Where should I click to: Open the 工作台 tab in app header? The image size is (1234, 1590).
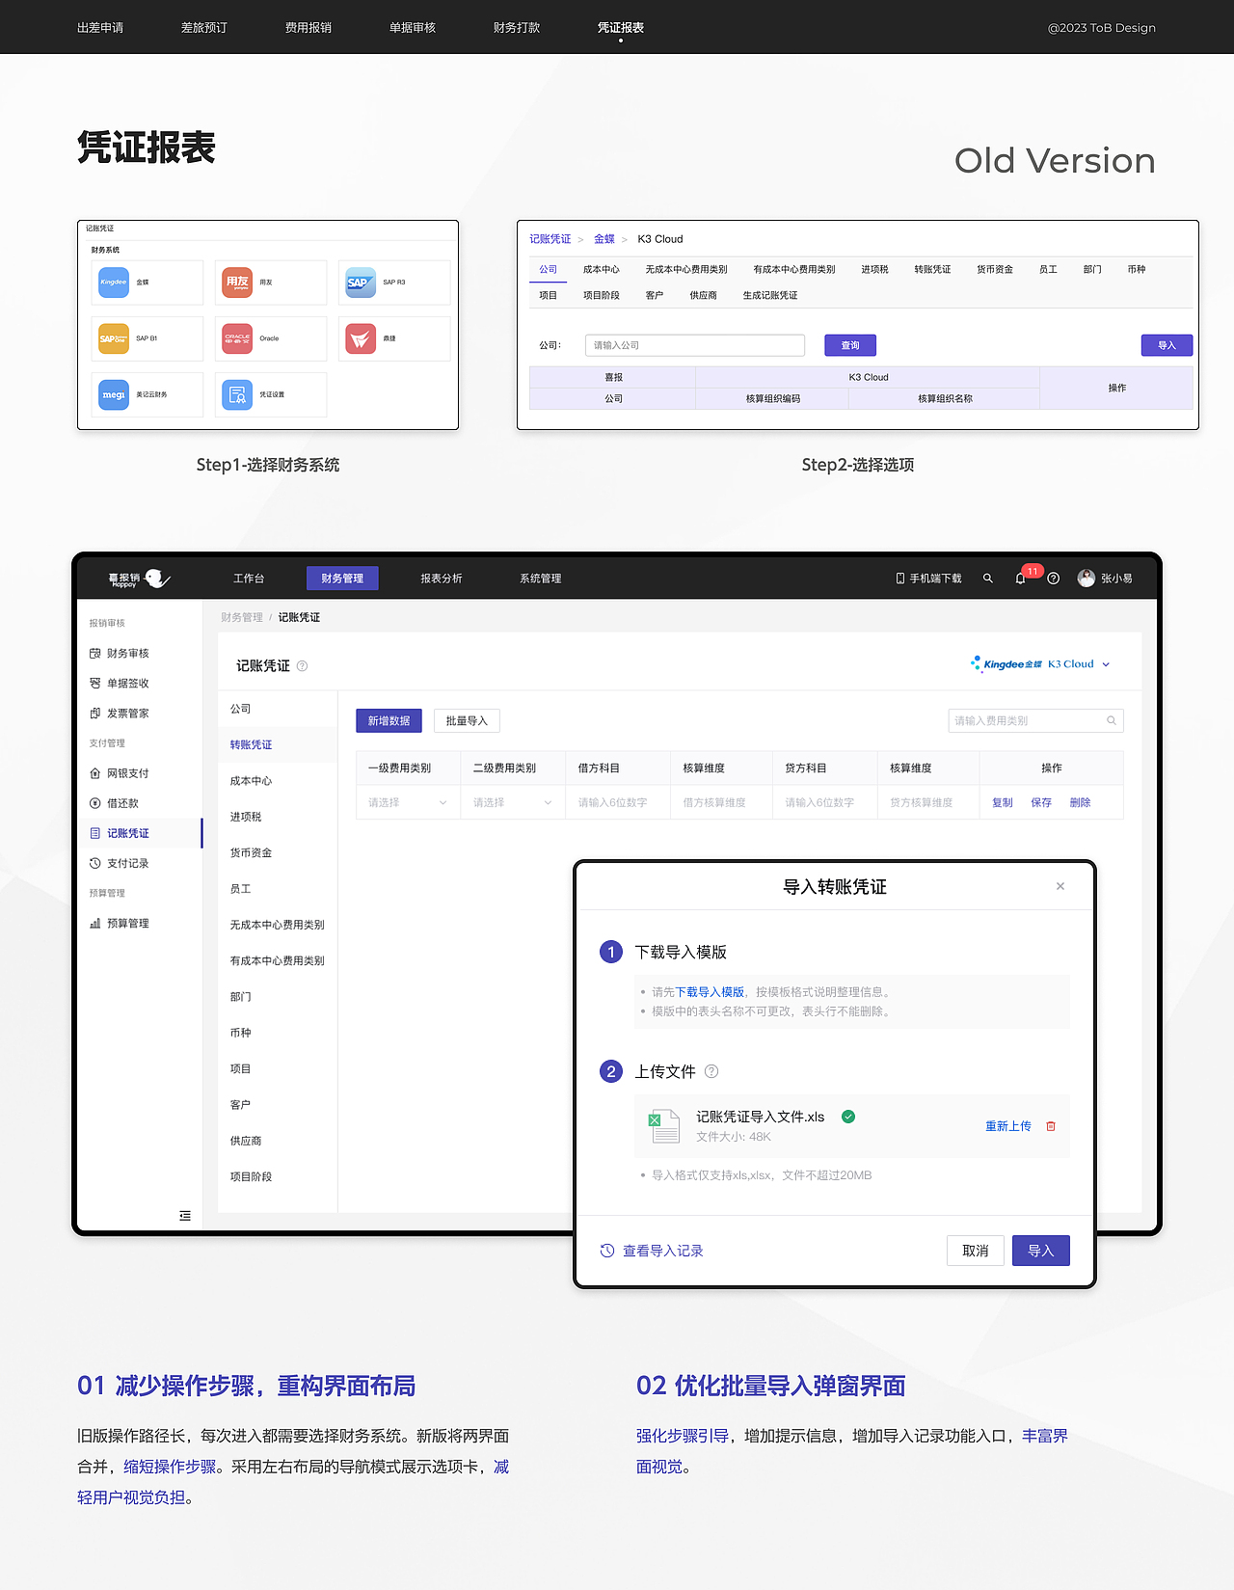click(x=249, y=579)
